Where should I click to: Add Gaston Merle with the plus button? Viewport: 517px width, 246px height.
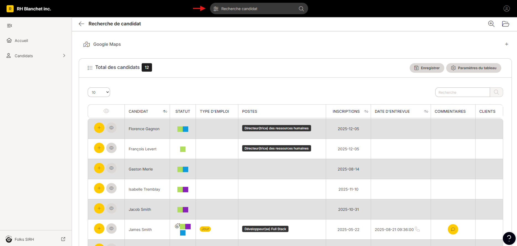tap(99, 168)
